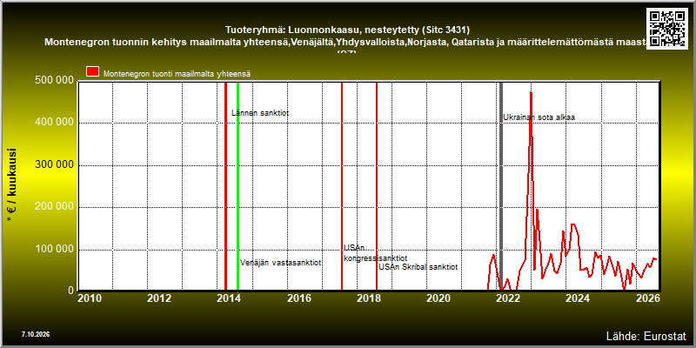The image size is (696, 348).
Task: Click the 2010 x-axis label
Action: pyautogui.click(x=90, y=298)
